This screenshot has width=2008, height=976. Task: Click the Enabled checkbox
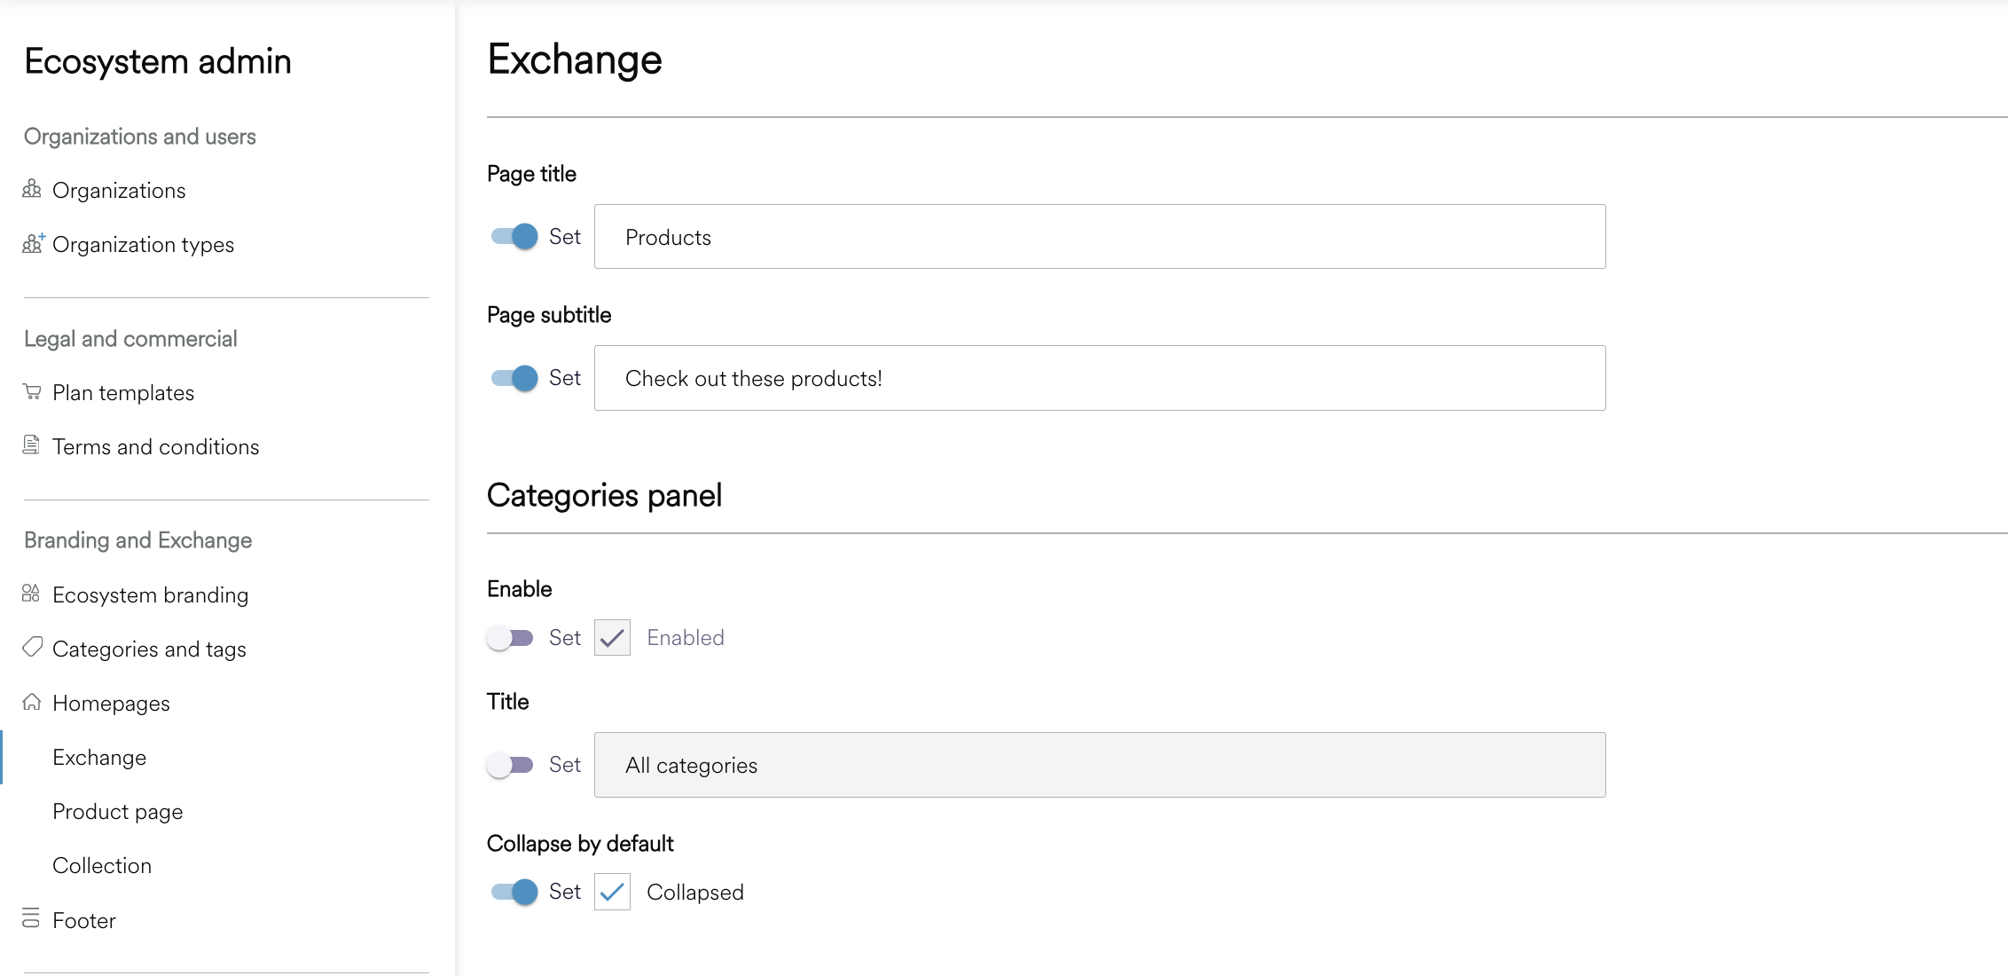(x=612, y=638)
